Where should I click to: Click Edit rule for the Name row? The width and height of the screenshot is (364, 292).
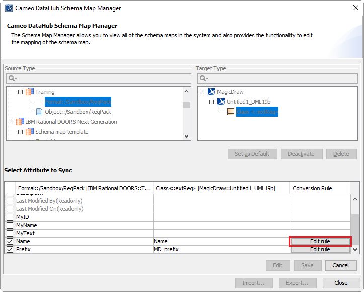(x=320, y=241)
